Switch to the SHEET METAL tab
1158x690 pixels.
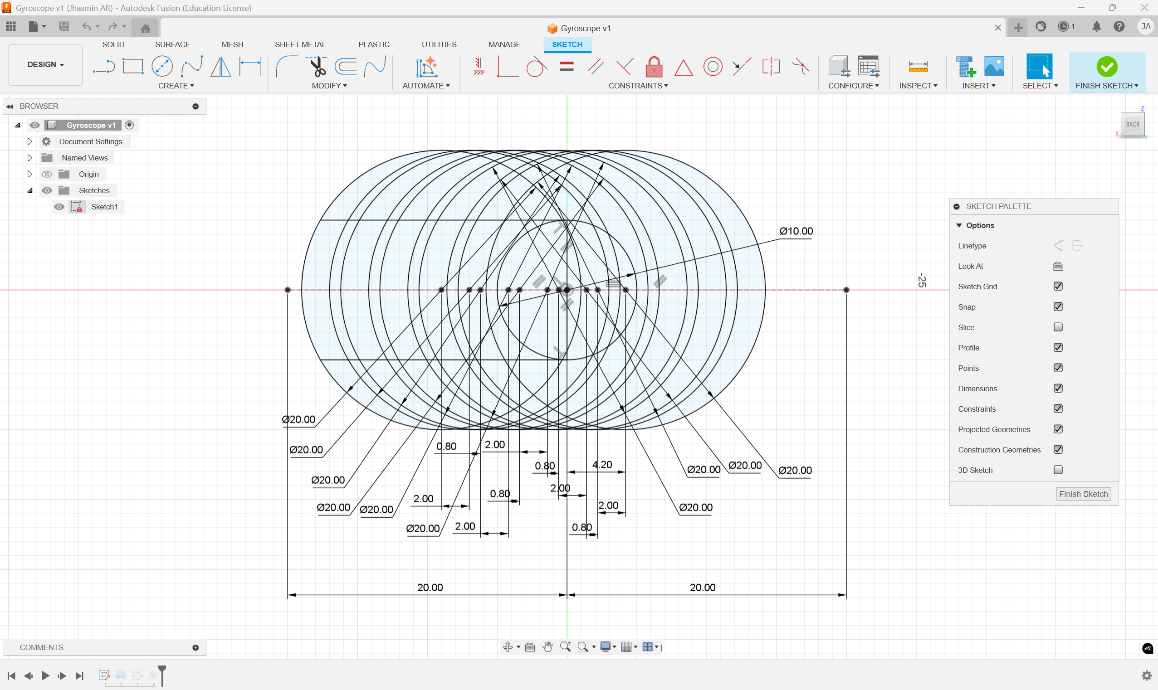pos(300,44)
